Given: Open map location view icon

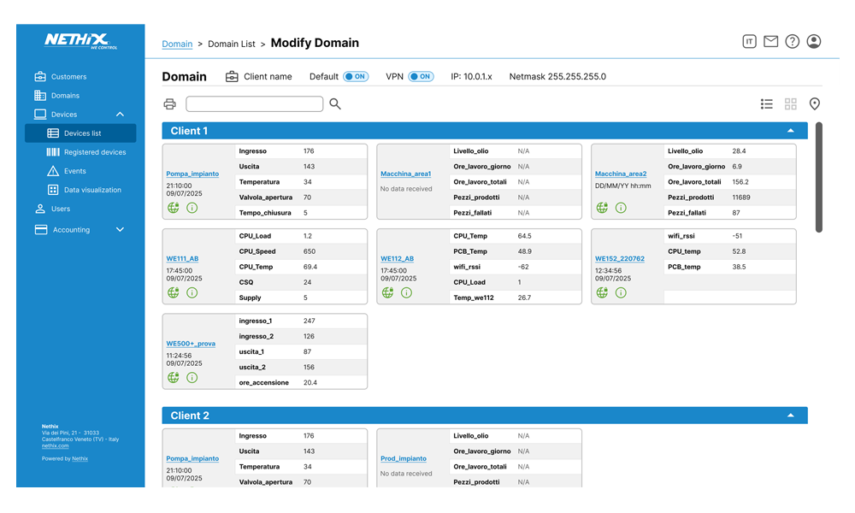Looking at the screenshot, I should 815,104.
